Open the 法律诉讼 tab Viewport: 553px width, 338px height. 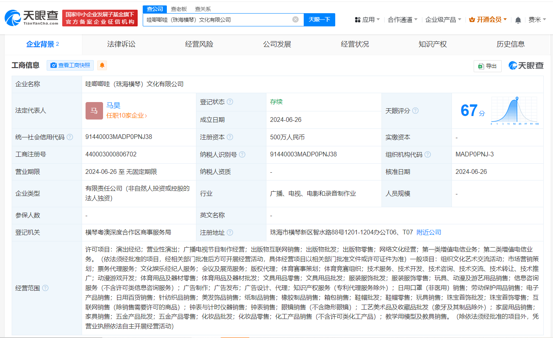tap(121, 44)
